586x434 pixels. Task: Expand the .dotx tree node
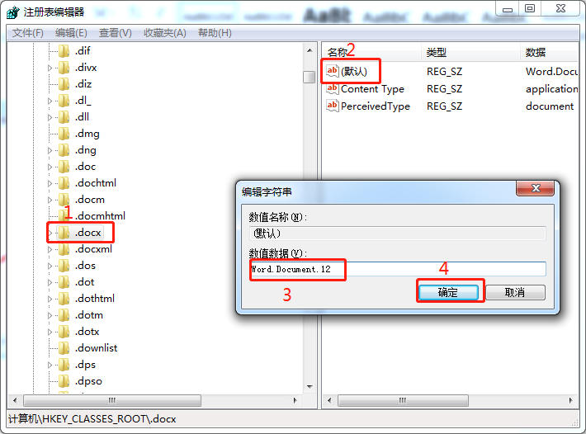(x=50, y=332)
